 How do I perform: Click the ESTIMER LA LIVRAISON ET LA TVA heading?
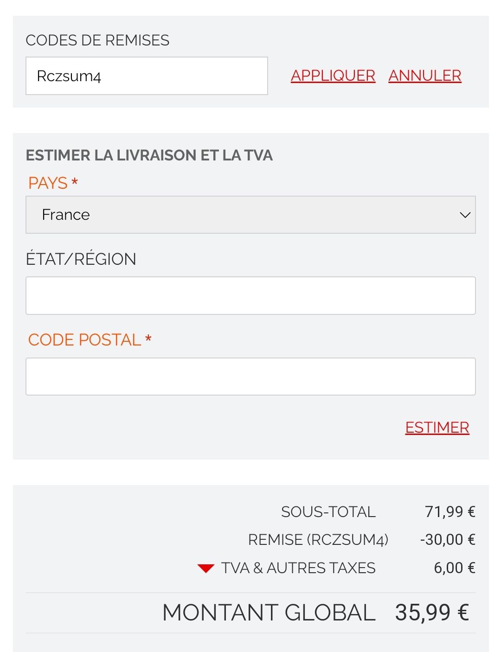[149, 155]
